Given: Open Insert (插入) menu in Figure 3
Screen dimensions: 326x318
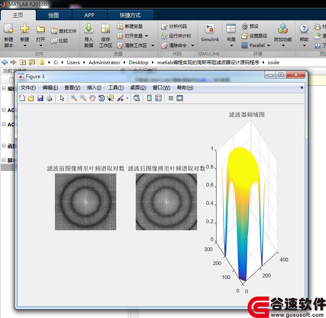Looking at the screenshot, I should point(94,88).
